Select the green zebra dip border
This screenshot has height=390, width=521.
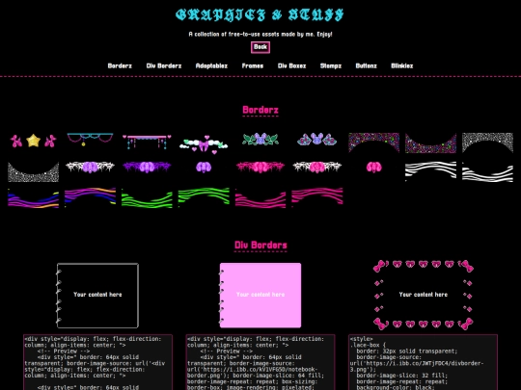[147, 198]
